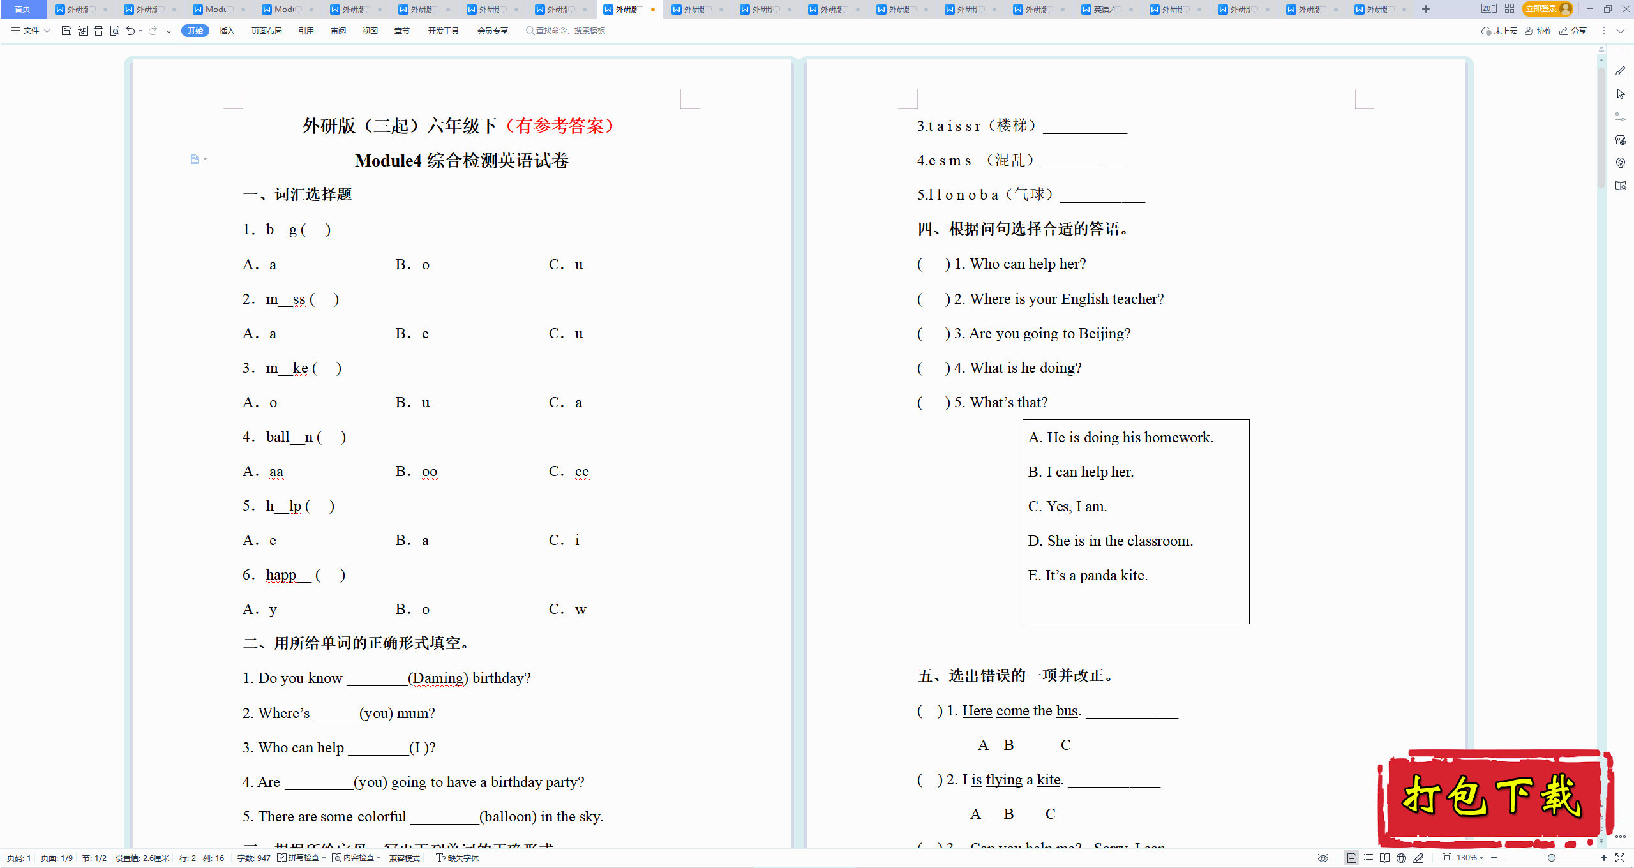The height and width of the screenshot is (868, 1634).
Task: Click the zoom slider handle
Action: 1551,858
